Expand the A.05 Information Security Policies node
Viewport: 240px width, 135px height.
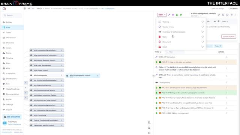61,50
